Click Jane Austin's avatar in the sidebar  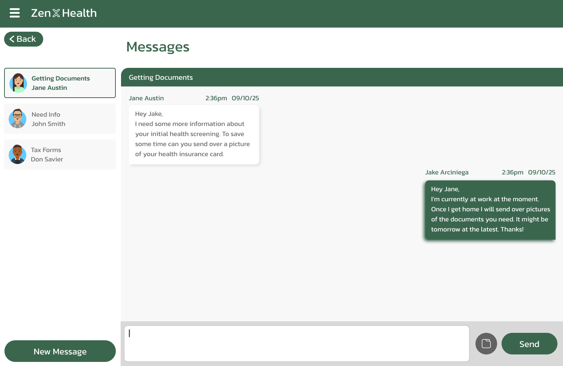18,83
